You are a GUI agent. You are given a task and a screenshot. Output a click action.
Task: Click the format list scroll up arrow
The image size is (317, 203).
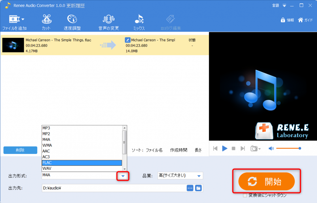point(125,128)
